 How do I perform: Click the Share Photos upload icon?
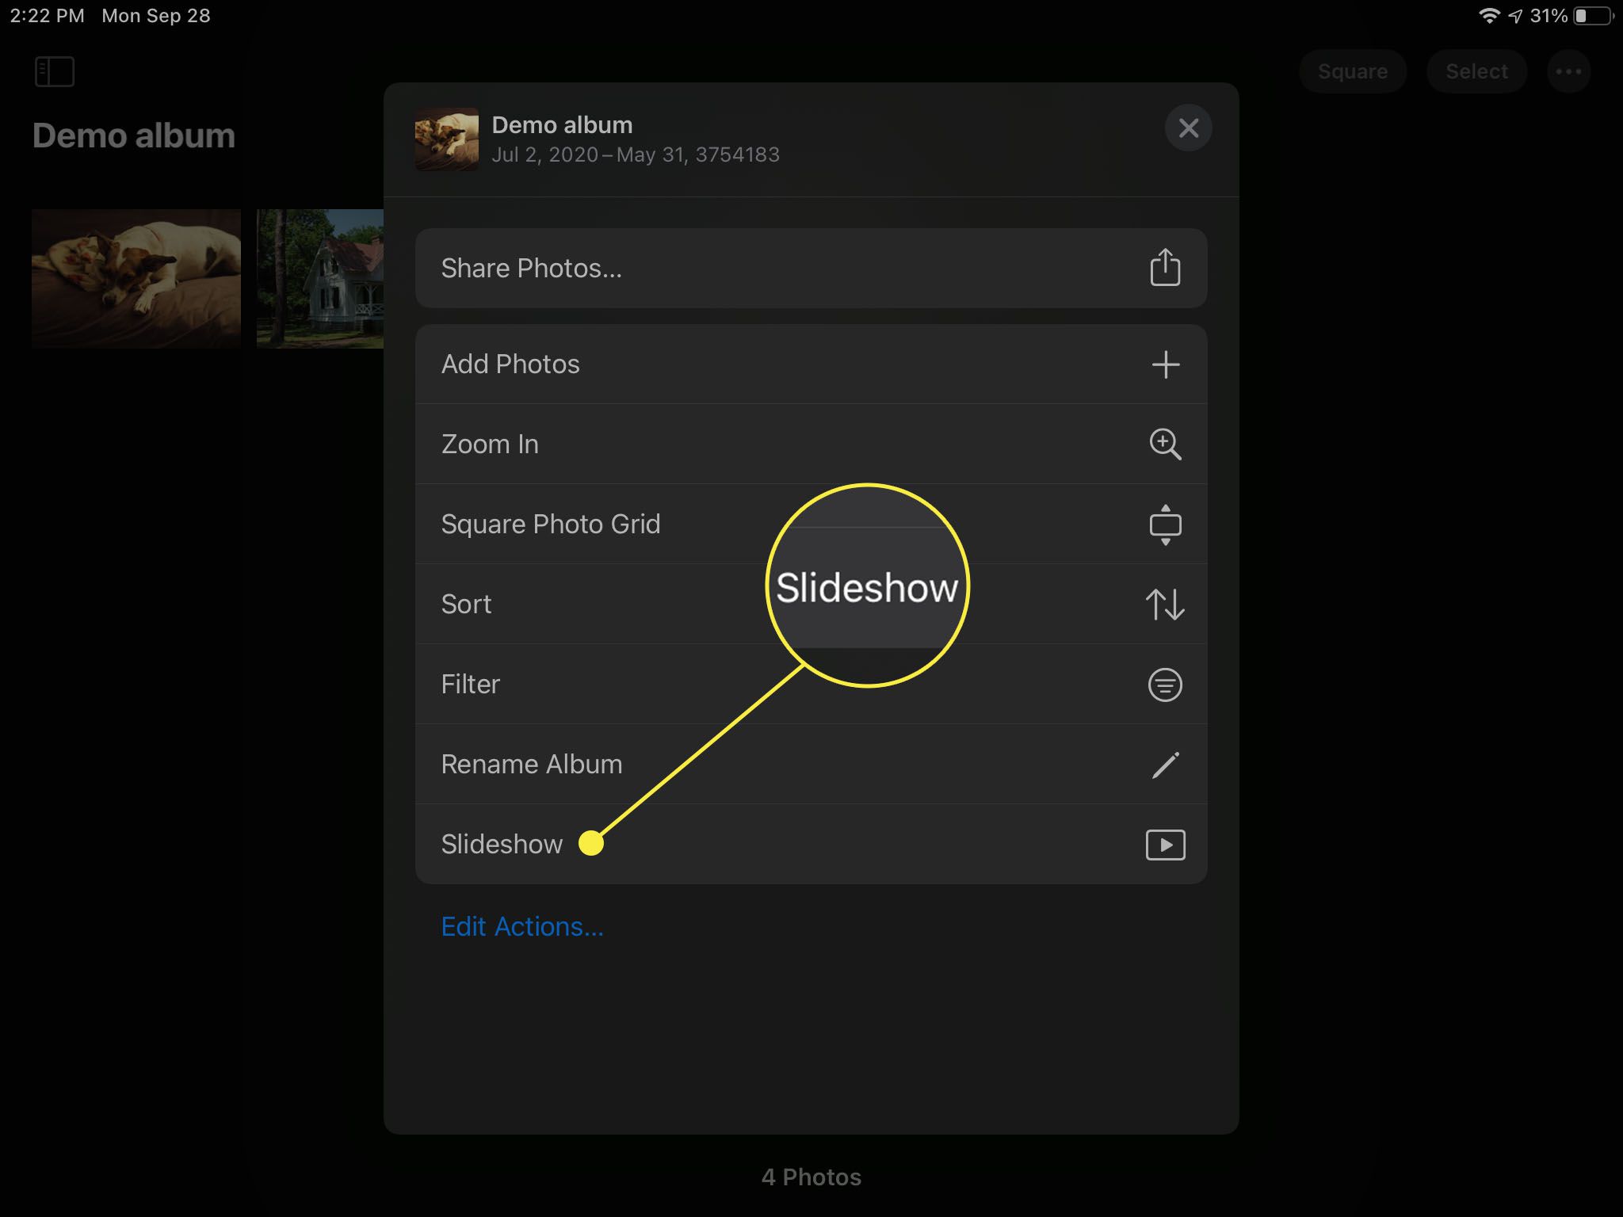[x=1164, y=269]
